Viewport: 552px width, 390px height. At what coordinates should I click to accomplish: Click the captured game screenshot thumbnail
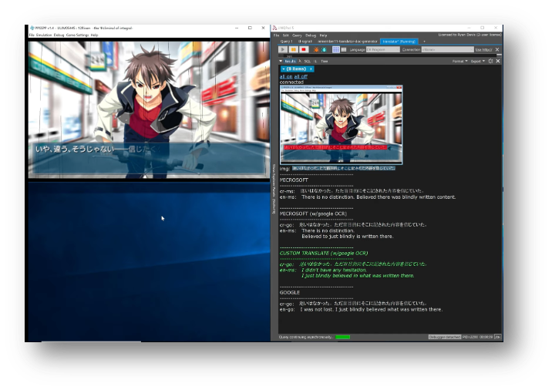tap(341, 125)
